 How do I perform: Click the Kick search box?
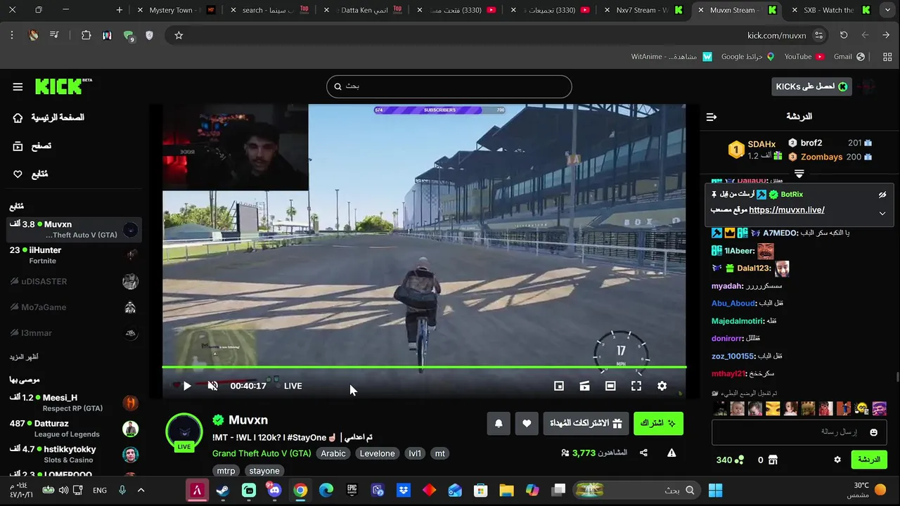click(449, 86)
